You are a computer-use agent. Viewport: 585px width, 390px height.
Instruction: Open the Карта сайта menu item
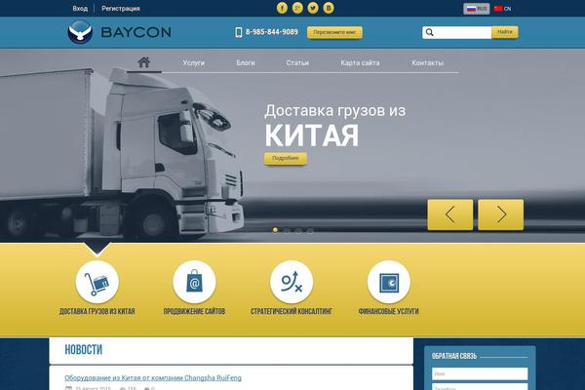pos(360,62)
